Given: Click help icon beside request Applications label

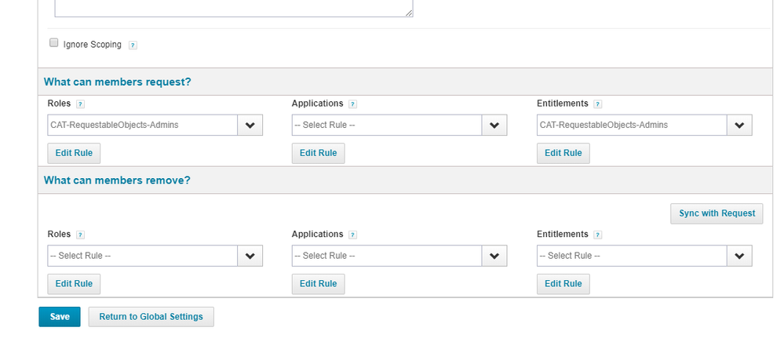Looking at the screenshot, I should tap(352, 104).
